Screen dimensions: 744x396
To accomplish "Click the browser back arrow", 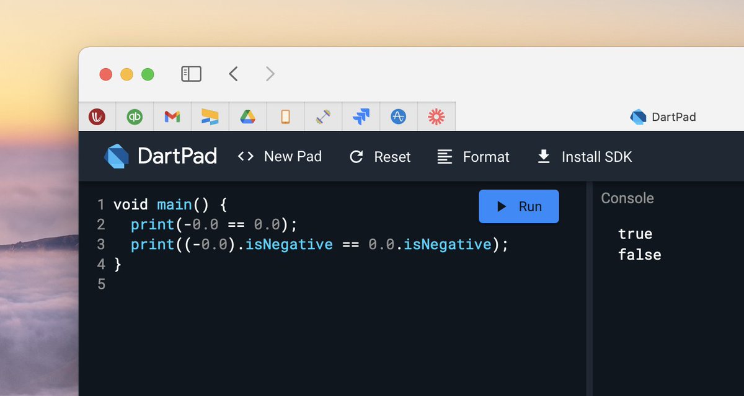I will point(233,73).
